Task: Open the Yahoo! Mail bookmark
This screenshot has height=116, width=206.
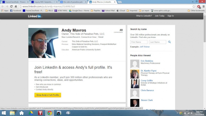Action: tap(108, 11)
